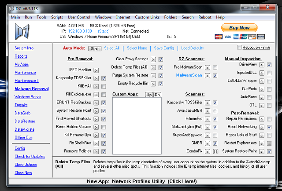Click Load Defaults link
Screen dimensions: 282x191
193,48
